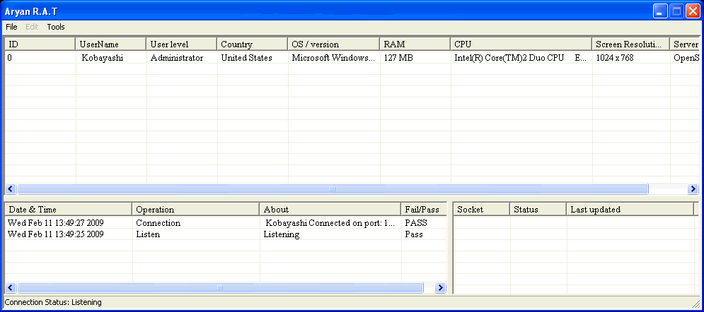Select the Kobayashi row in the list
This screenshot has height=312, width=704.
[x=102, y=58]
